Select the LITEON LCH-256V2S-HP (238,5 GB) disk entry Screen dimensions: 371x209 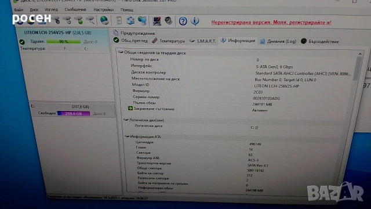tap(57, 33)
